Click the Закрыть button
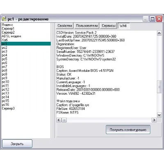Image resolution: width=164 pixels, height=164 pixels. pyautogui.click(x=17, y=144)
